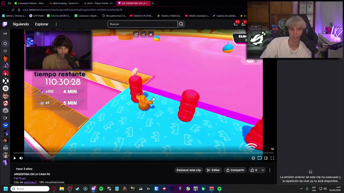The height and width of the screenshot is (193, 344).
Task: Open the Mis patrocinios bookmark
Action: coord(114,16)
